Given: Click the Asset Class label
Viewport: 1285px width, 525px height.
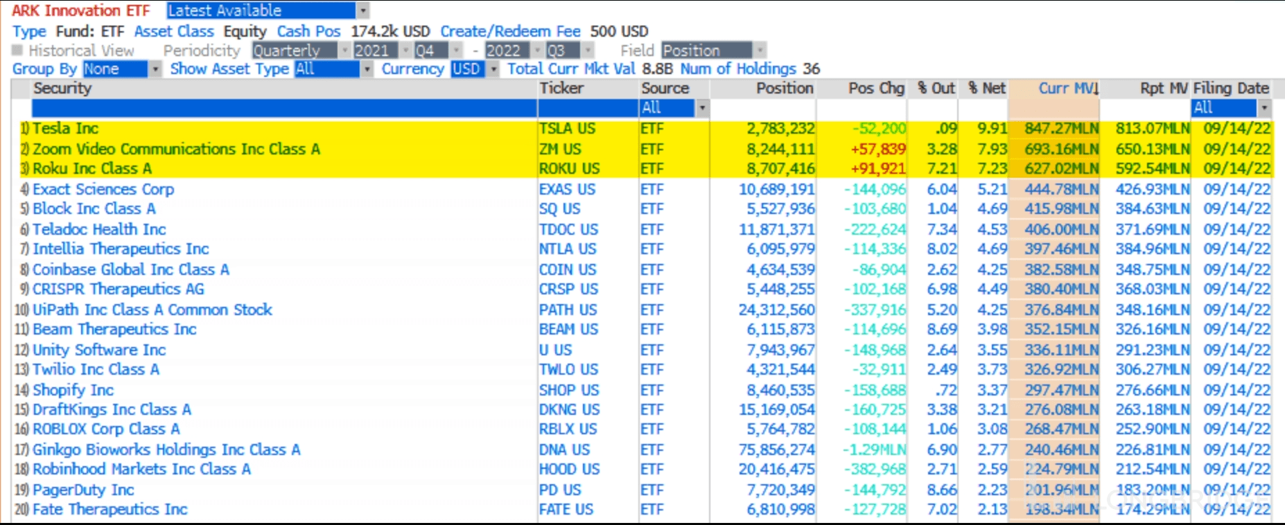Looking at the screenshot, I should tap(174, 32).
